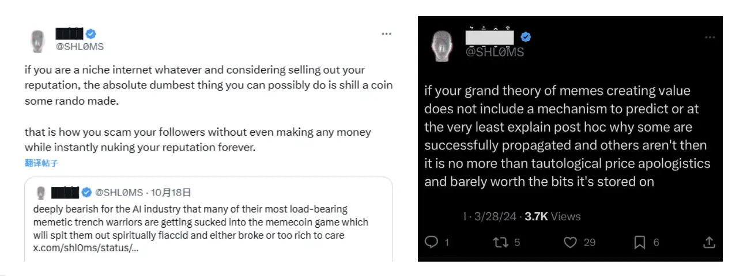Click the verified badge in quoted tweet
Screen dimensions: 747x276
tap(86, 191)
